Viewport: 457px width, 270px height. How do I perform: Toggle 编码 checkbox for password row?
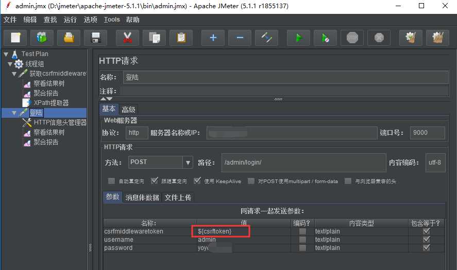click(x=303, y=247)
